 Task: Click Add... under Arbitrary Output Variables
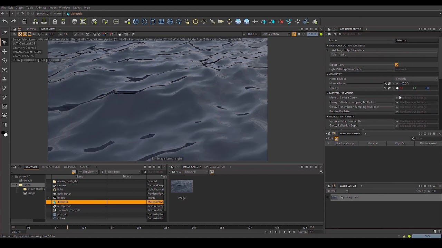[342, 55]
